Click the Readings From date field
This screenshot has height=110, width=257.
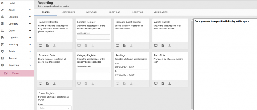click(132, 67)
